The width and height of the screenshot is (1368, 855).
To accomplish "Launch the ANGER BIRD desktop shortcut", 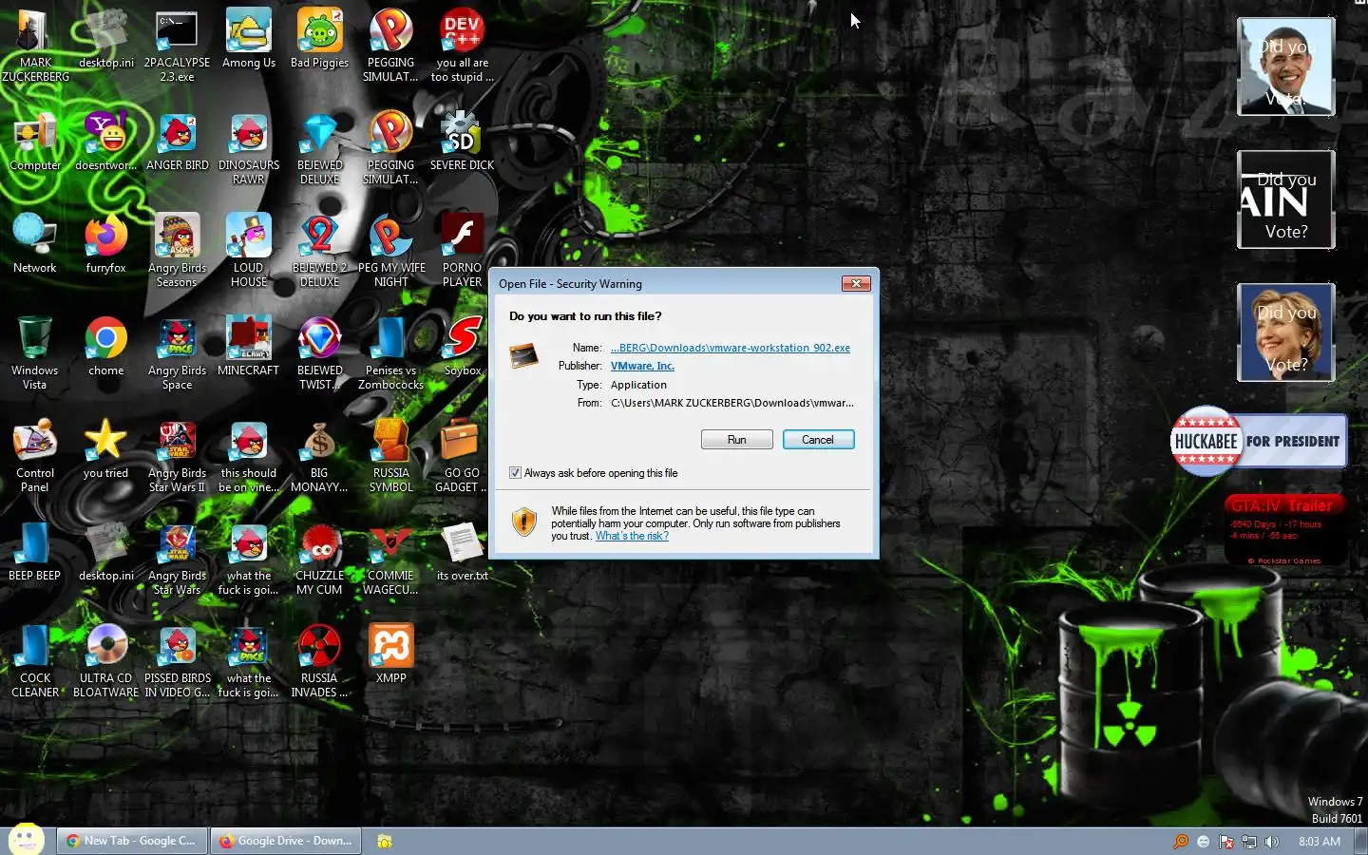I will pos(177,141).
